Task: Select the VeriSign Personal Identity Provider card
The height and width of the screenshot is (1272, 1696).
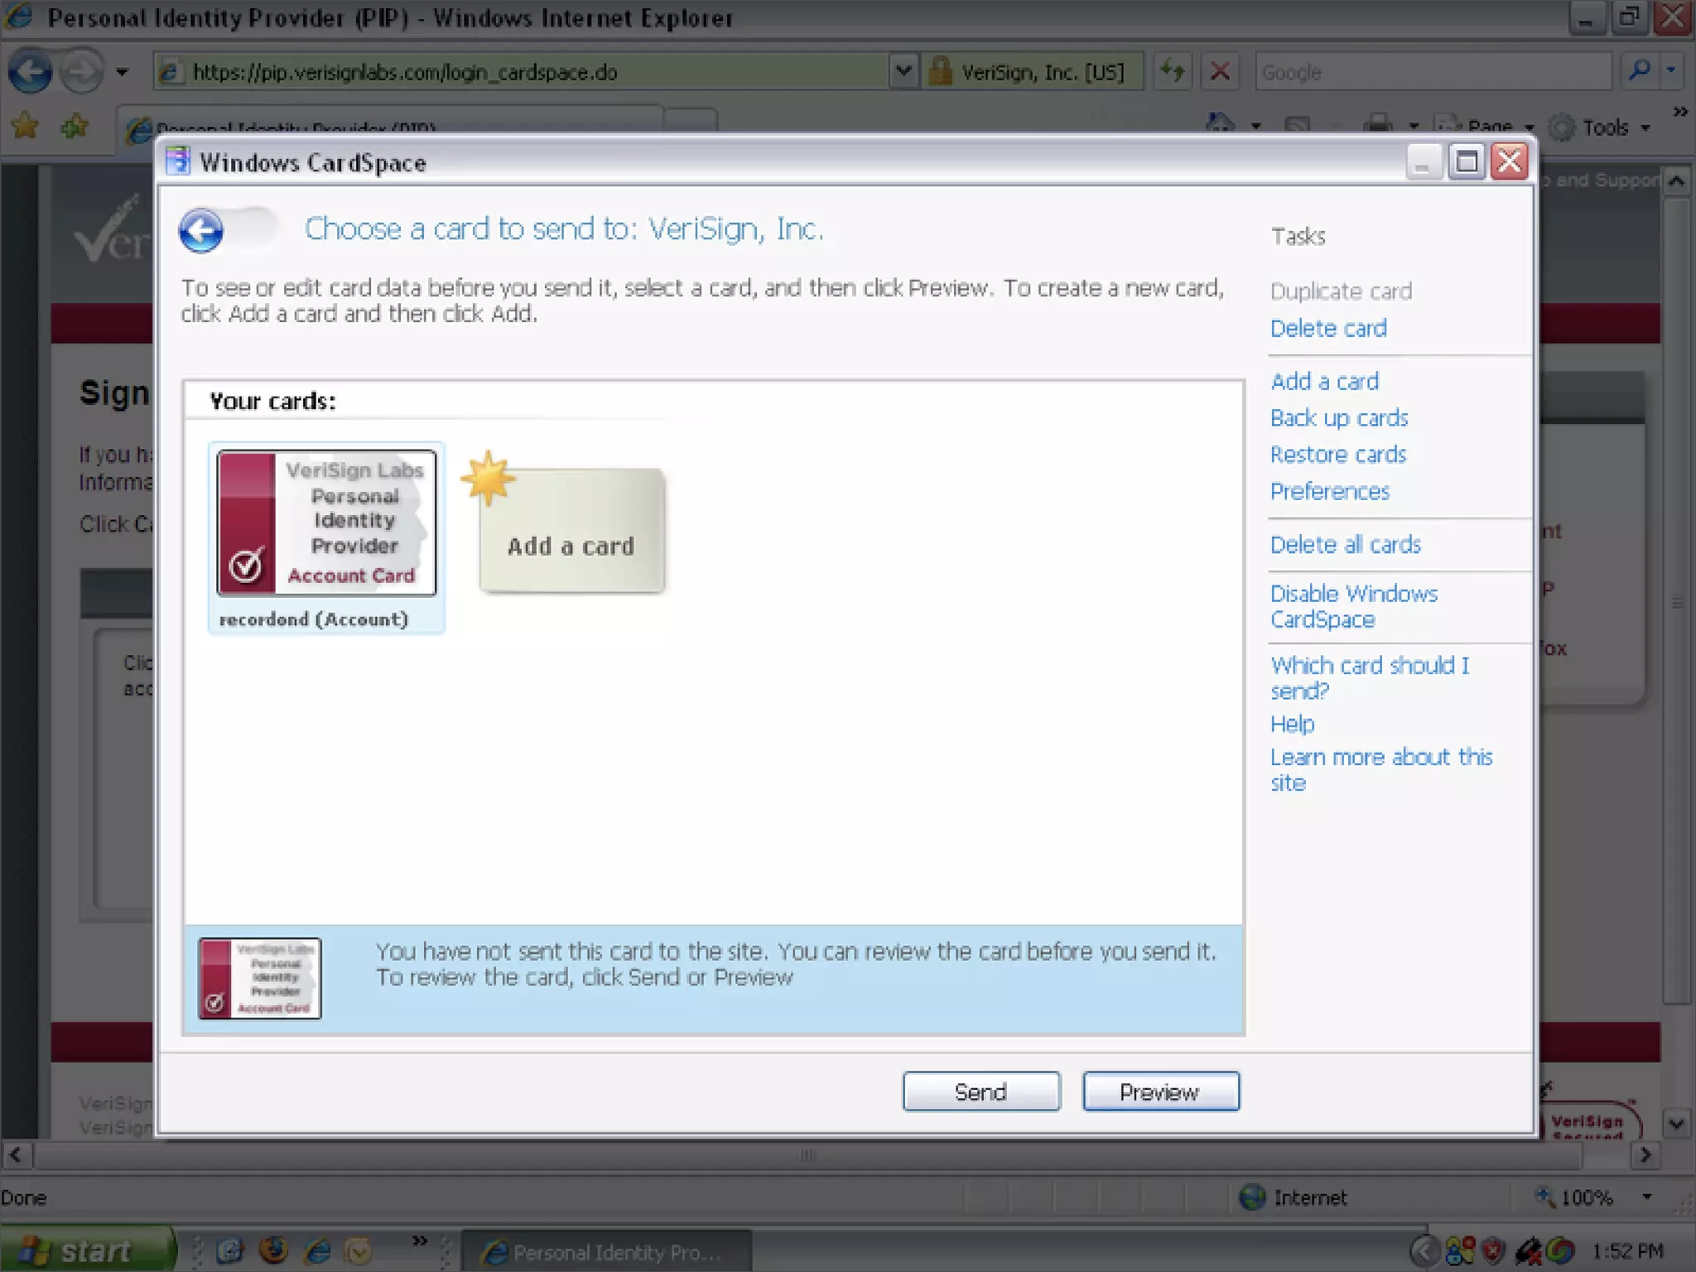Action: 326,523
